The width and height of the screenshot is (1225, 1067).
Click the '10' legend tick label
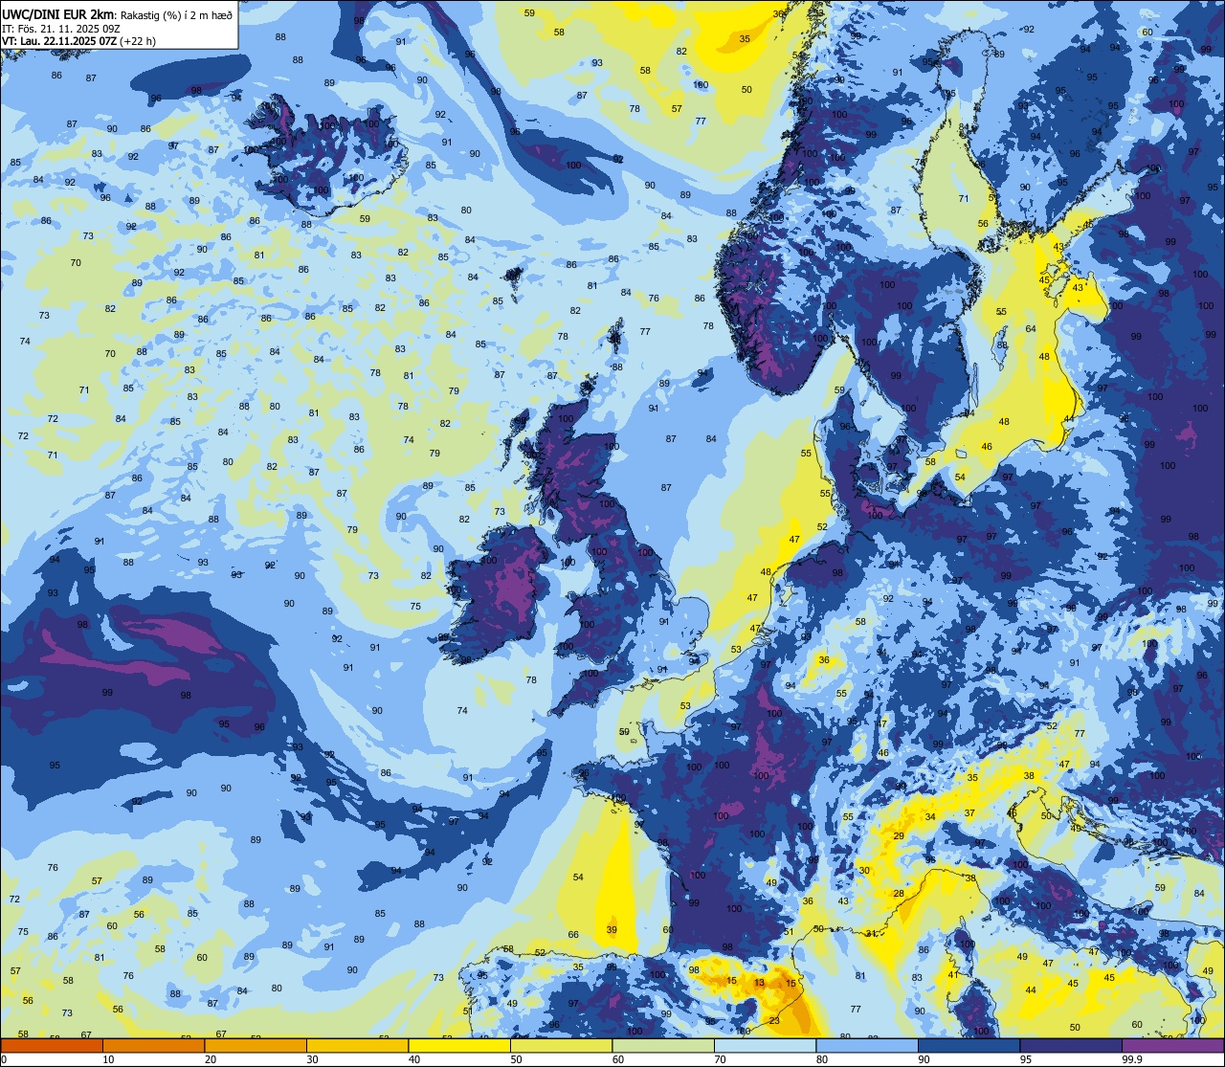[x=108, y=1059]
